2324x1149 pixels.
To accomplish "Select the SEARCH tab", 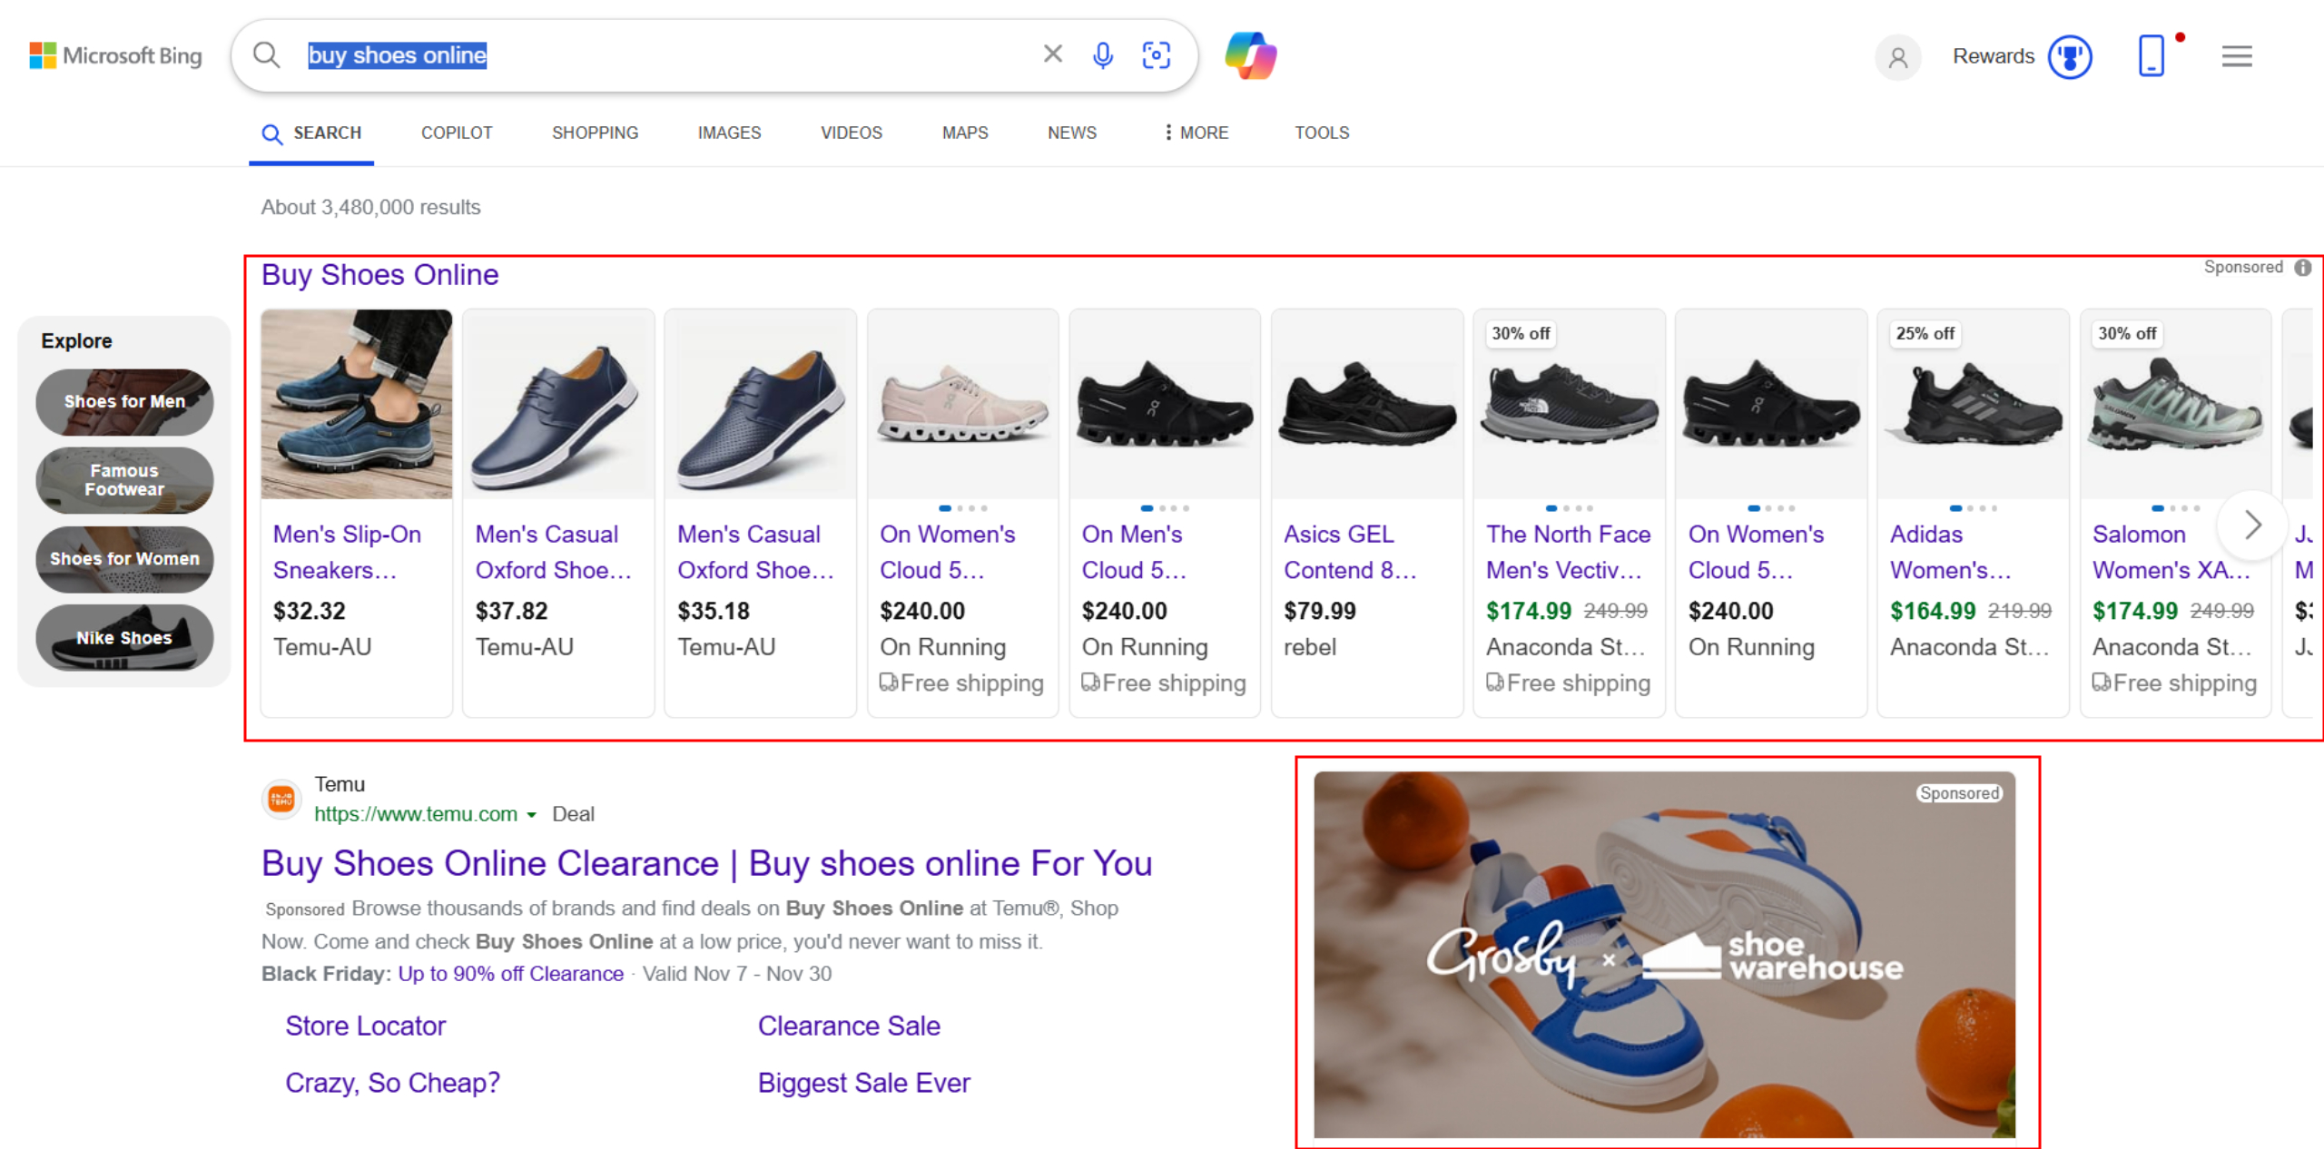I will (311, 133).
